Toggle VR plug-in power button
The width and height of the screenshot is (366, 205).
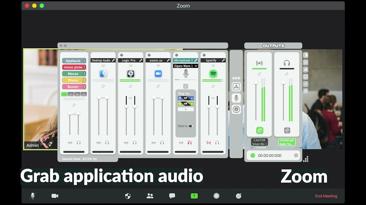tap(180, 104)
